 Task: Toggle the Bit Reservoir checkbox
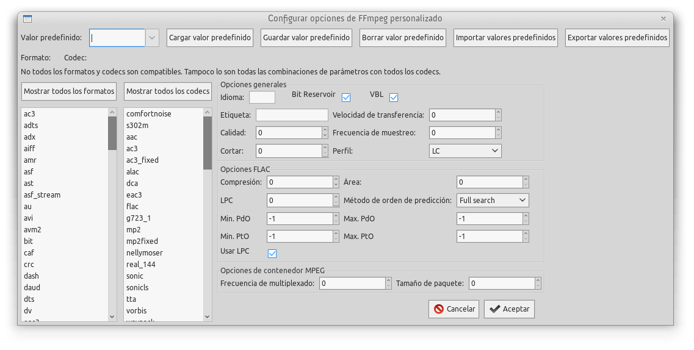(x=346, y=97)
